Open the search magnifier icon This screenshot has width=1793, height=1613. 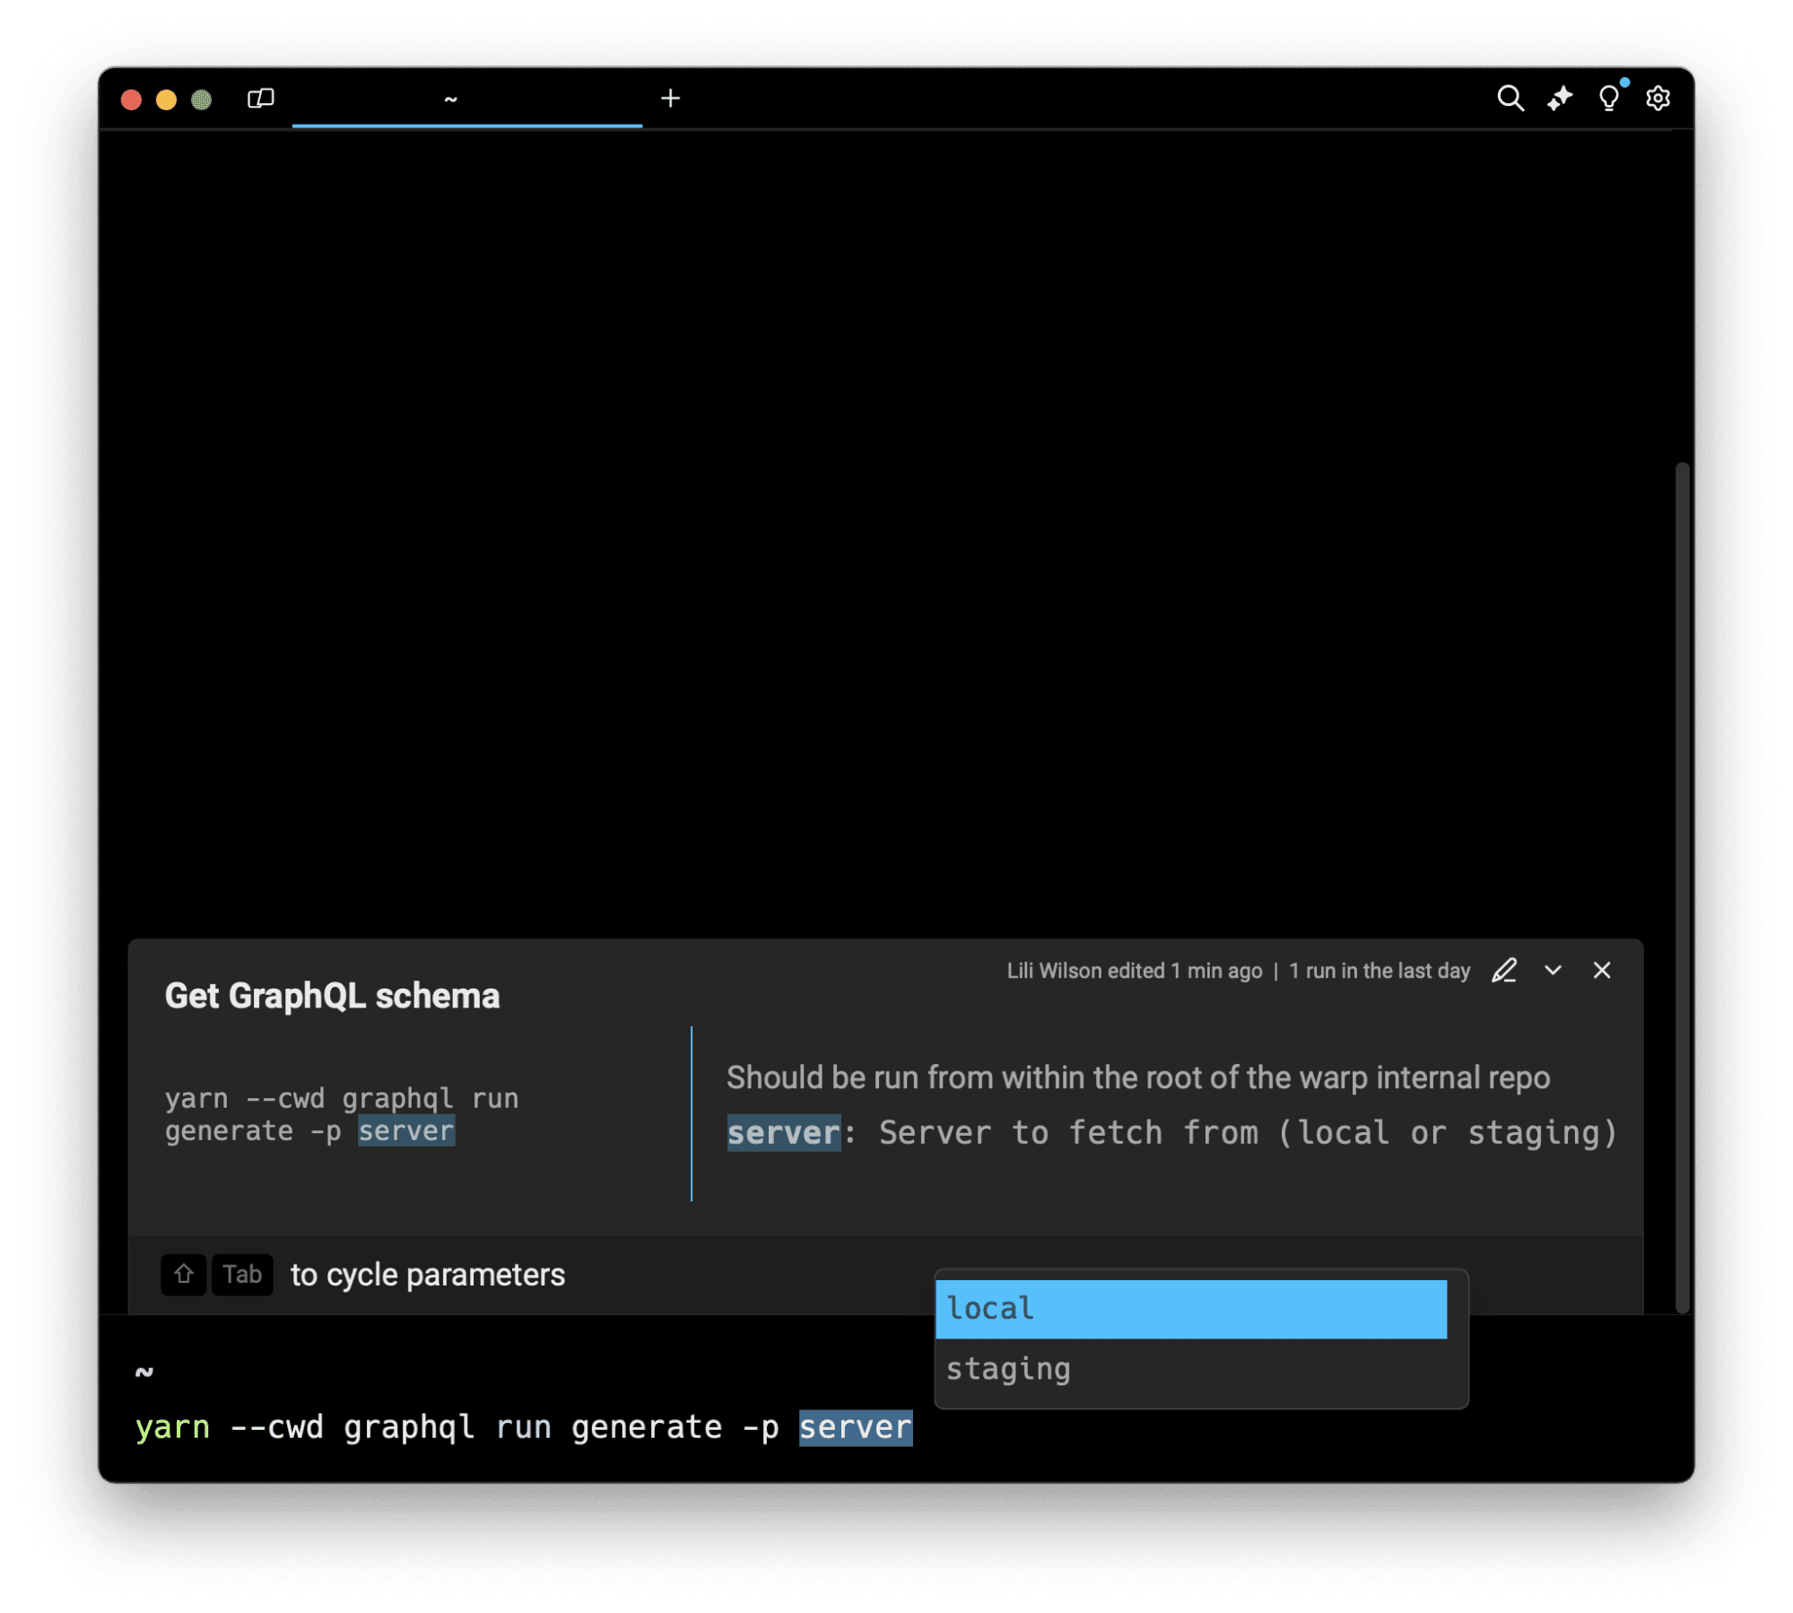[1510, 98]
